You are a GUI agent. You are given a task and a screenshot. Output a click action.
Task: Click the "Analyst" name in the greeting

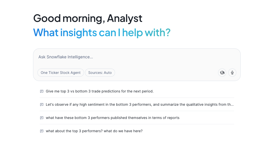[x=124, y=18]
